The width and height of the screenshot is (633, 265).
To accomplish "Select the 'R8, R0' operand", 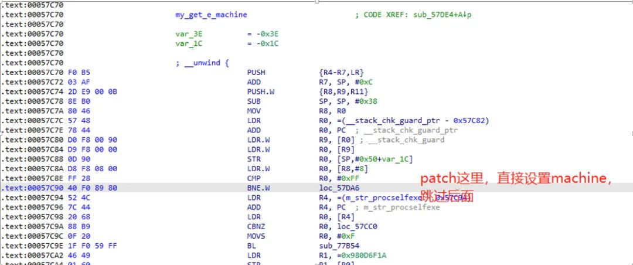I will point(332,111).
